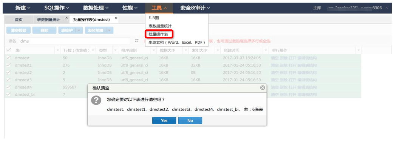394x141 pixels.
Task: Click the 主库 label in the top bar
Action: coord(317,8)
